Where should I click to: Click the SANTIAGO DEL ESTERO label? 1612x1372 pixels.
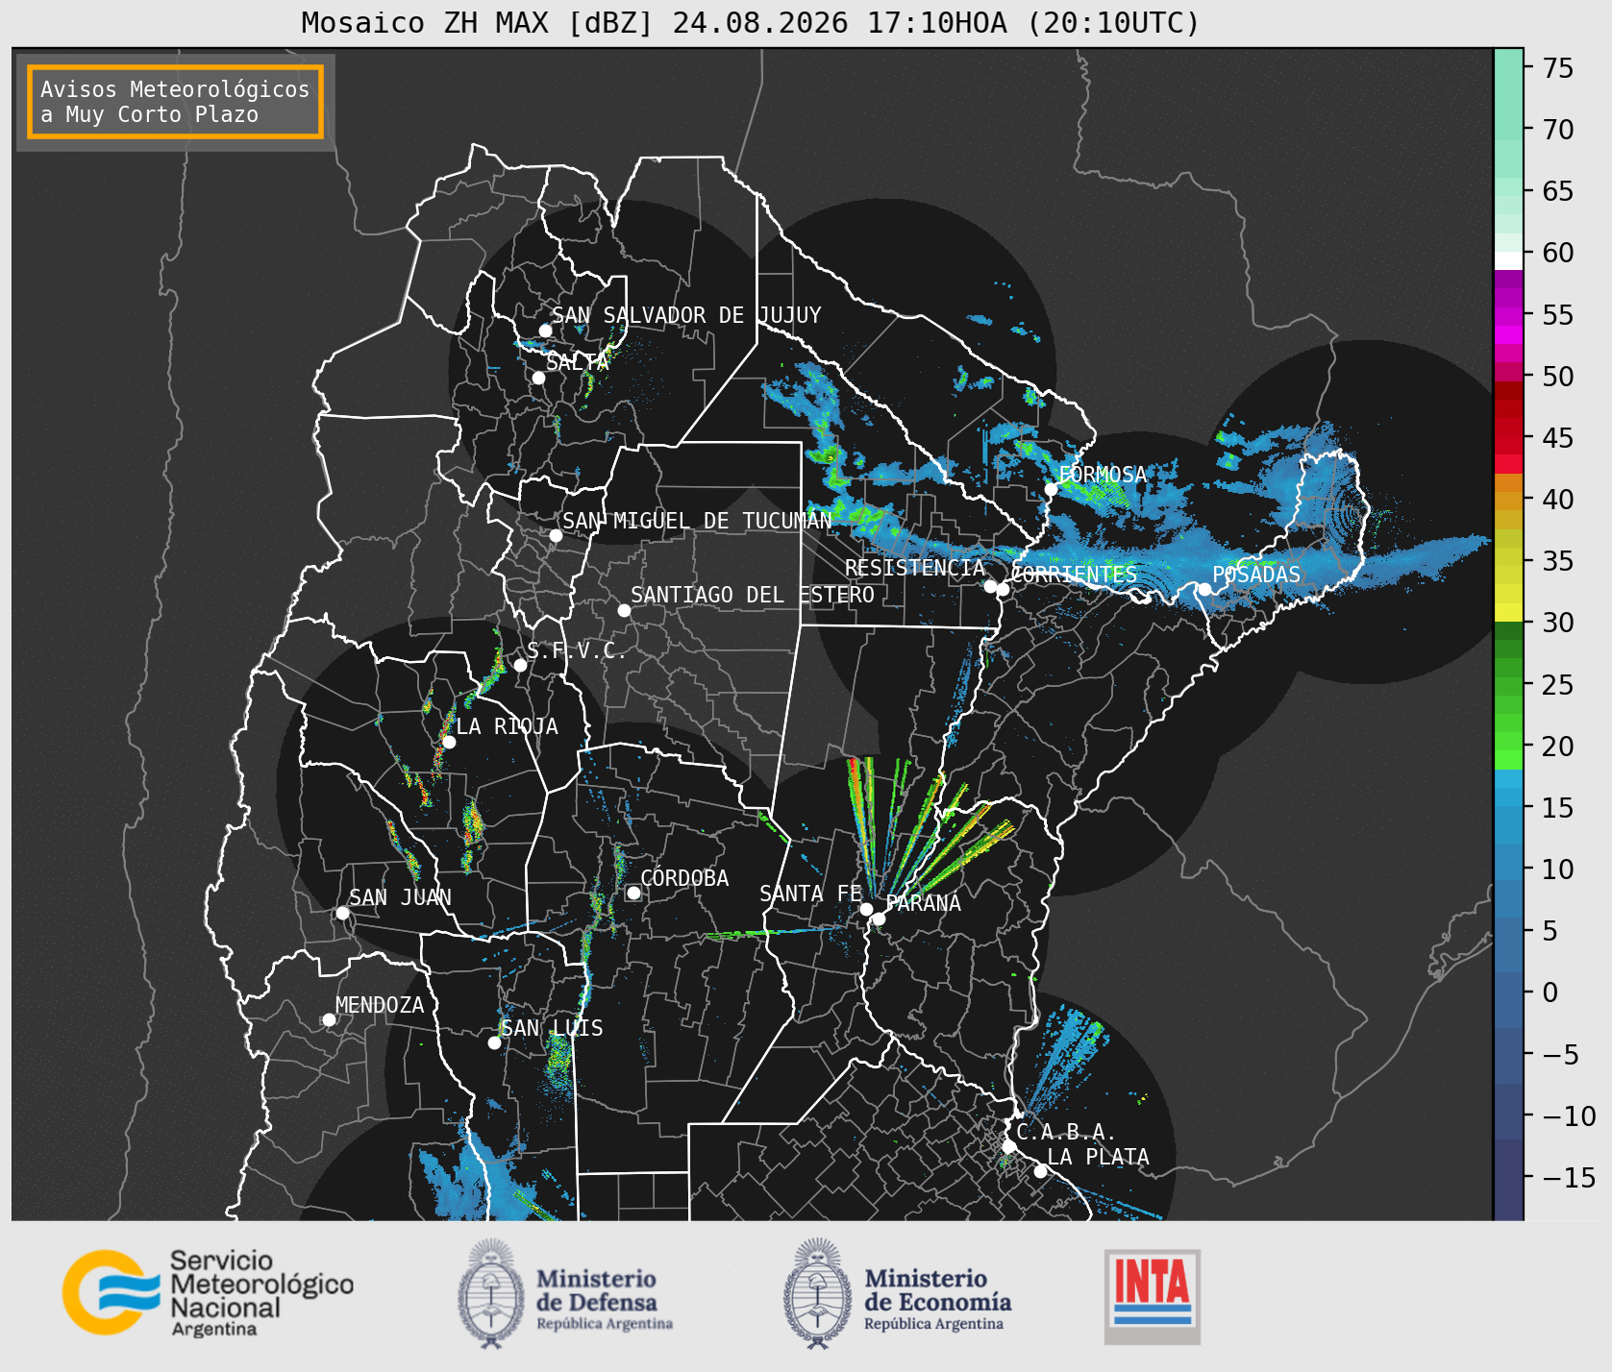[753, 595]
